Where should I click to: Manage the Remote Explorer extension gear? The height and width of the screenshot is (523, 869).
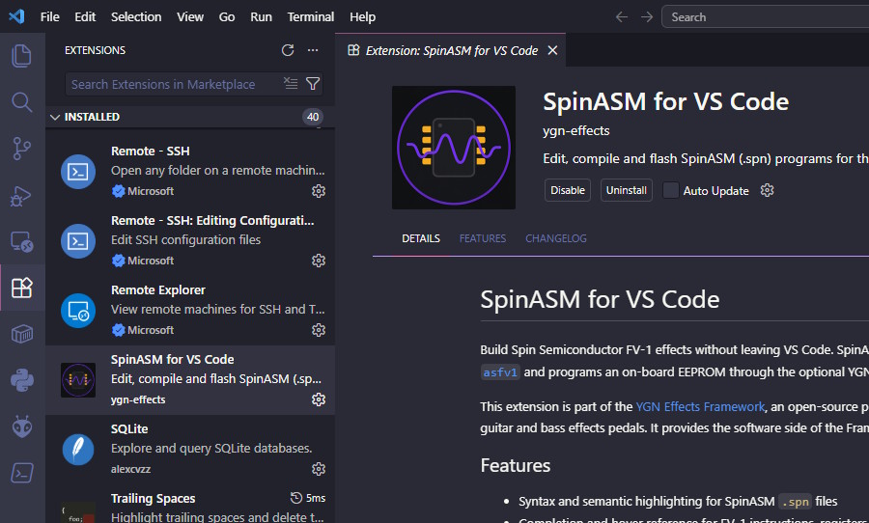318,330
